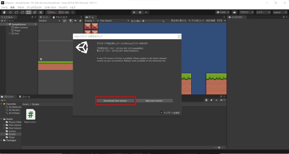Select the Scale tool
The height and width of the screenshot is (154, 289).
[22, 12]
